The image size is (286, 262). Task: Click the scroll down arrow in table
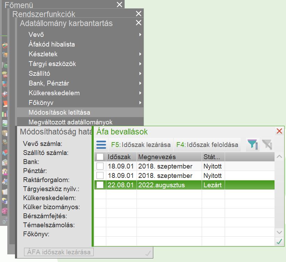click(279, 232)
